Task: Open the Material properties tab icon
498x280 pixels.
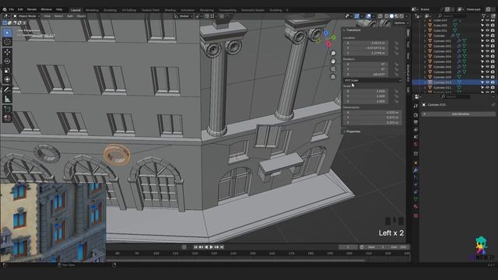Action: pyautogui.click(x=416, y=206)
